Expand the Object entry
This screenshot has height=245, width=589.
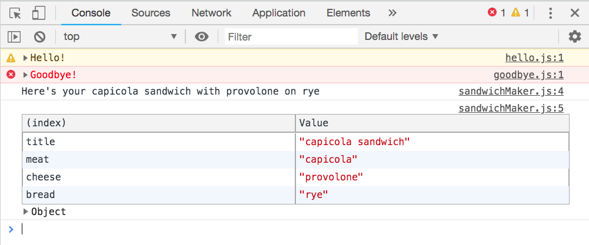coord(26,212)
